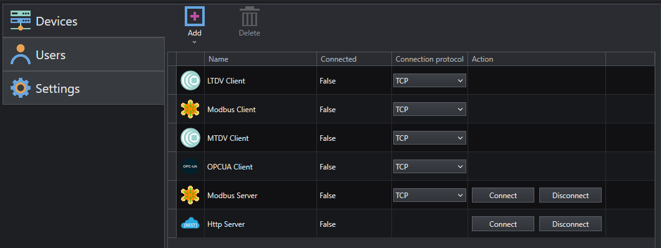Select the Http Server REST icon

190,224
